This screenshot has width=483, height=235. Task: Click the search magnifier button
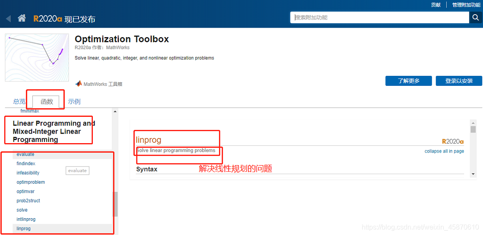475,18
